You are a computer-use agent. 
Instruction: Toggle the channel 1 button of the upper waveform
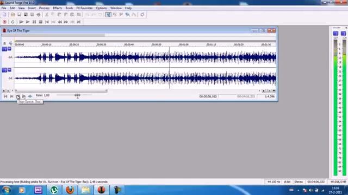point(4,49)
